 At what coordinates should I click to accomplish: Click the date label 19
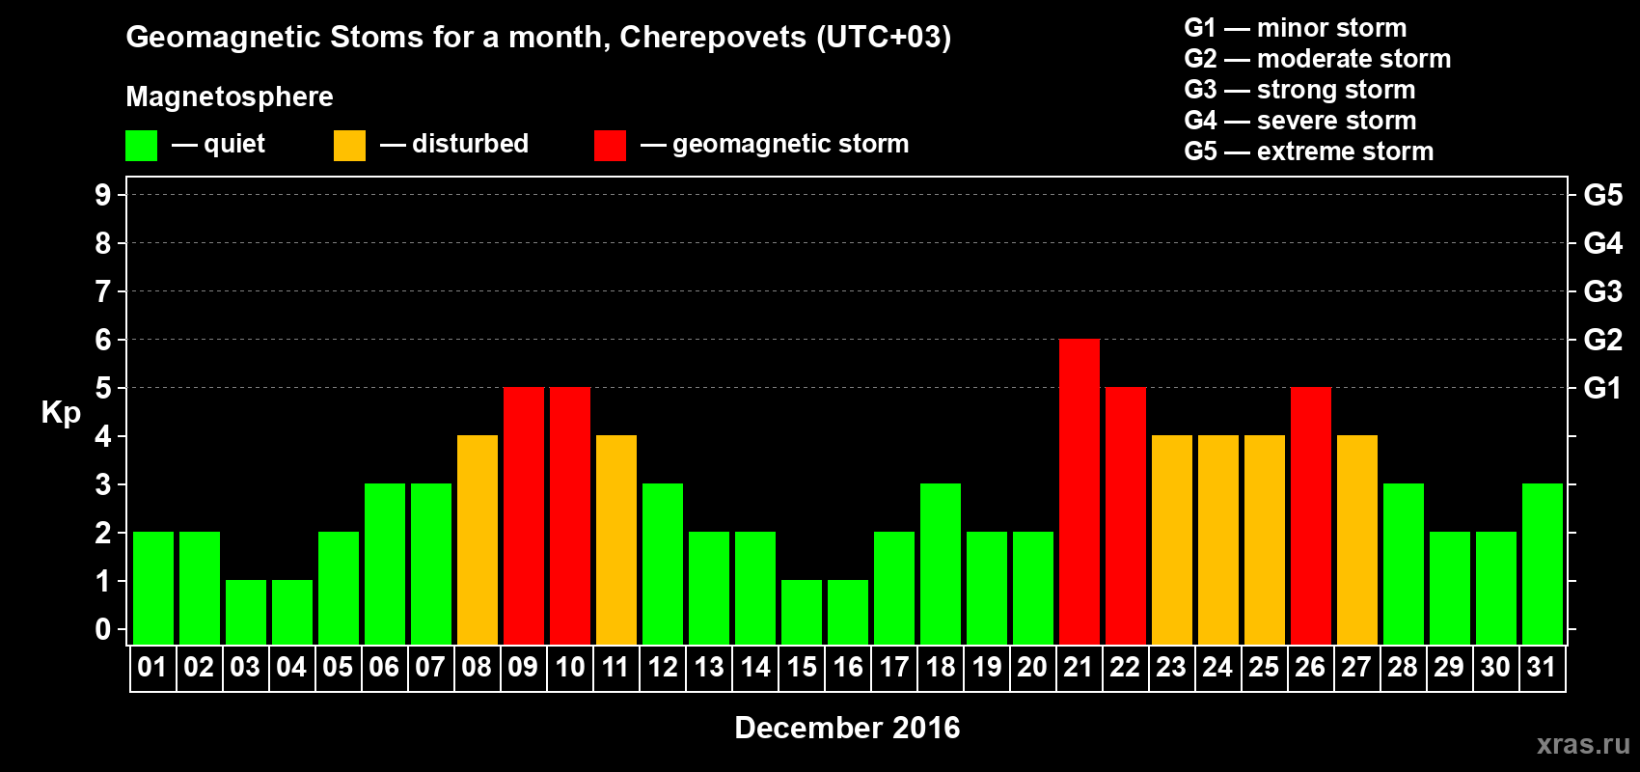pos(987,668)
